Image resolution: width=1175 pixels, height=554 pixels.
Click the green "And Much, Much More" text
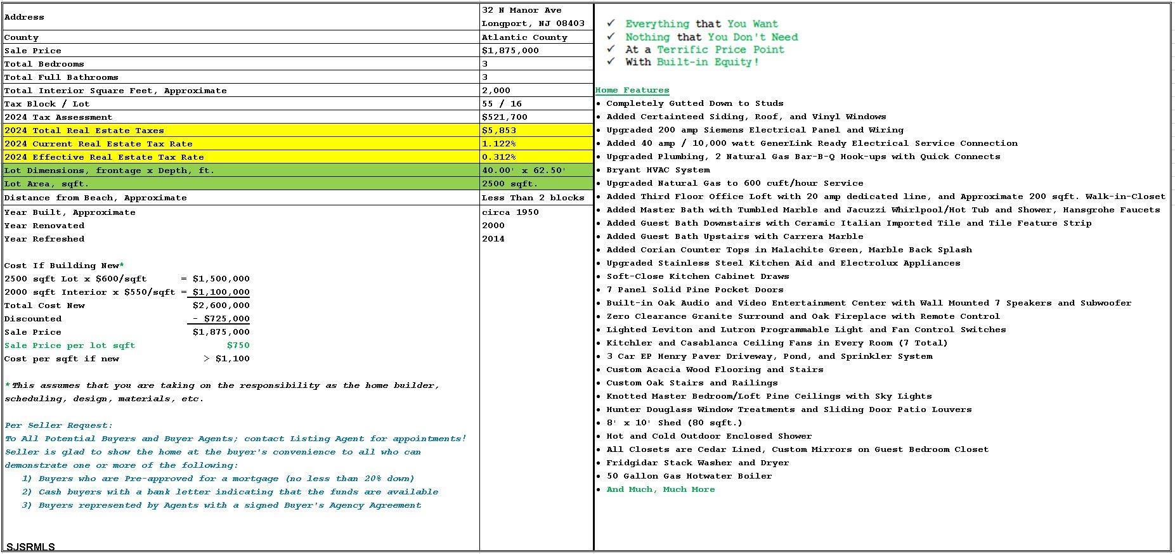tap(660, 489)
